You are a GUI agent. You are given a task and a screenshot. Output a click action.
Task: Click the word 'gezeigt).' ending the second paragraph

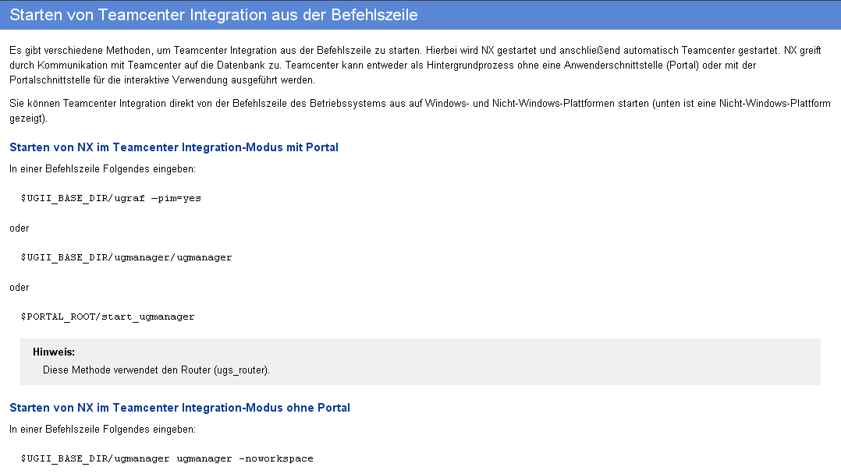pyautogui.click(x=28, y=118)
